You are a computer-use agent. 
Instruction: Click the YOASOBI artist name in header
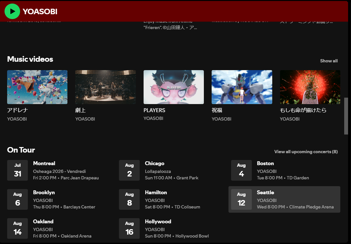click(x=40, y=11)
